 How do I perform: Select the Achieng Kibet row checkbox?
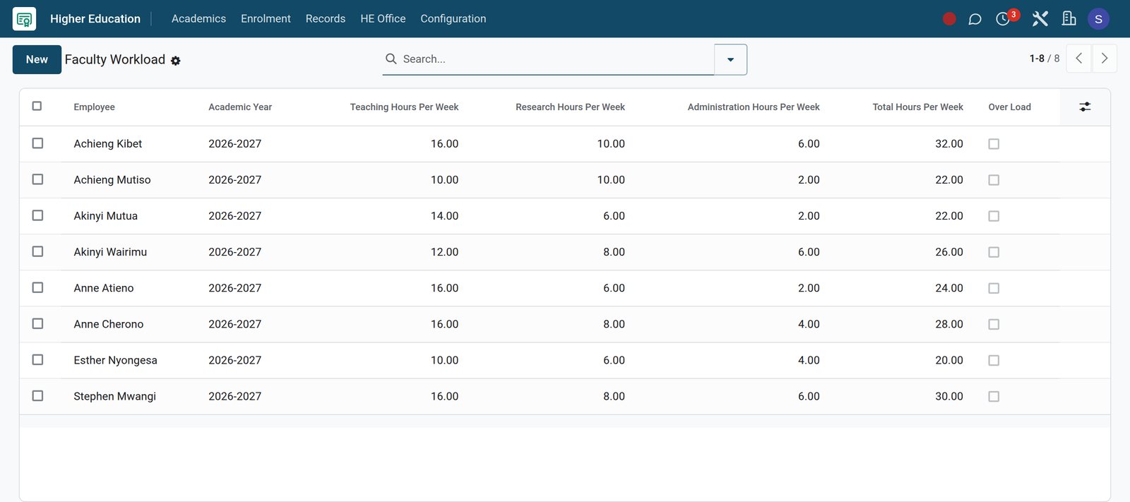click(x=37, y=143)
